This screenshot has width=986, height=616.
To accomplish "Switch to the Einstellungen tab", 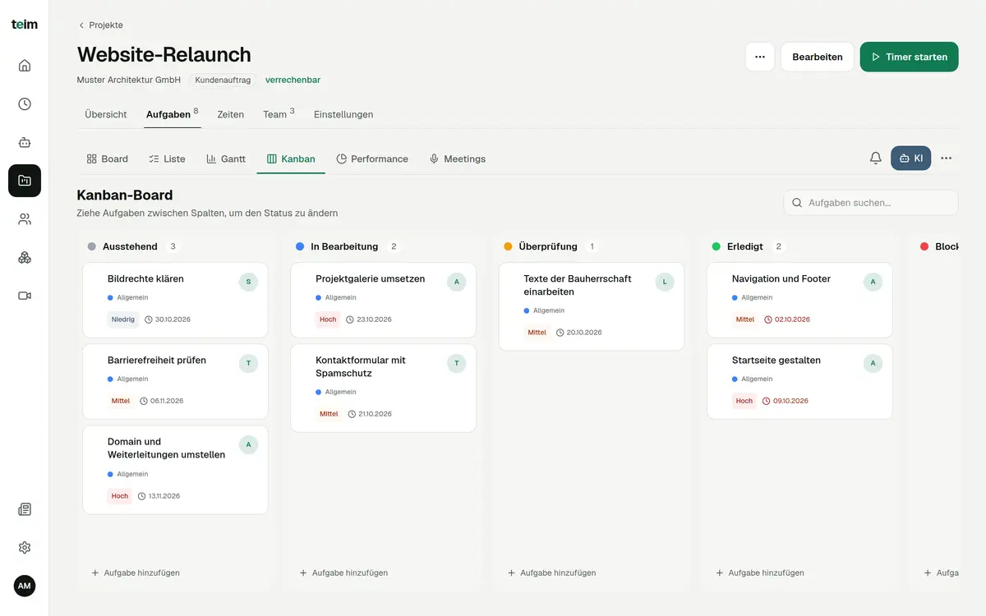I will point(343,114).
